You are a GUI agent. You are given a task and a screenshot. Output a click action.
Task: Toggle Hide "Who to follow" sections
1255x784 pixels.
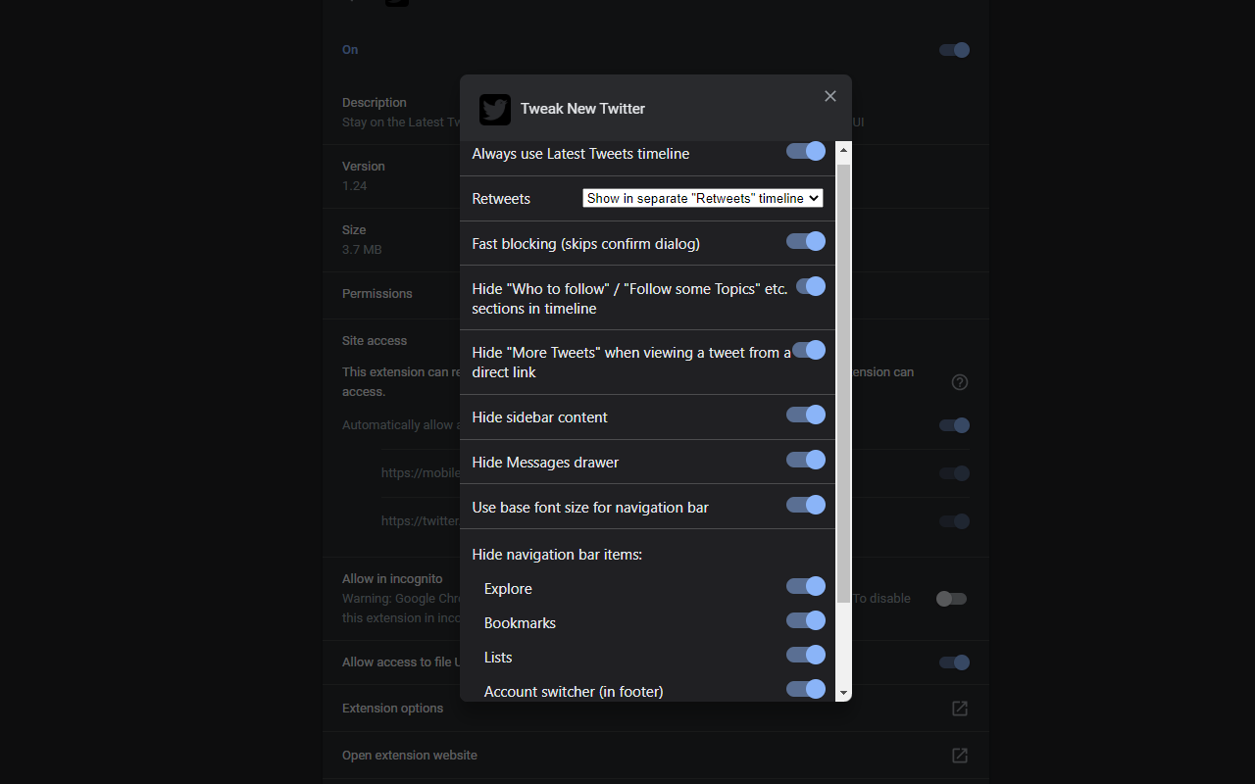click(810, 286)
